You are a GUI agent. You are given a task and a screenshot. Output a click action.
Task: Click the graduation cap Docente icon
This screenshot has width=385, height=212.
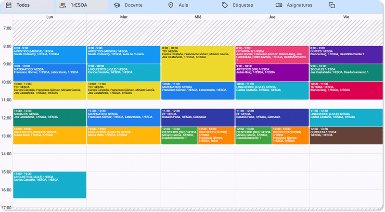117,5
